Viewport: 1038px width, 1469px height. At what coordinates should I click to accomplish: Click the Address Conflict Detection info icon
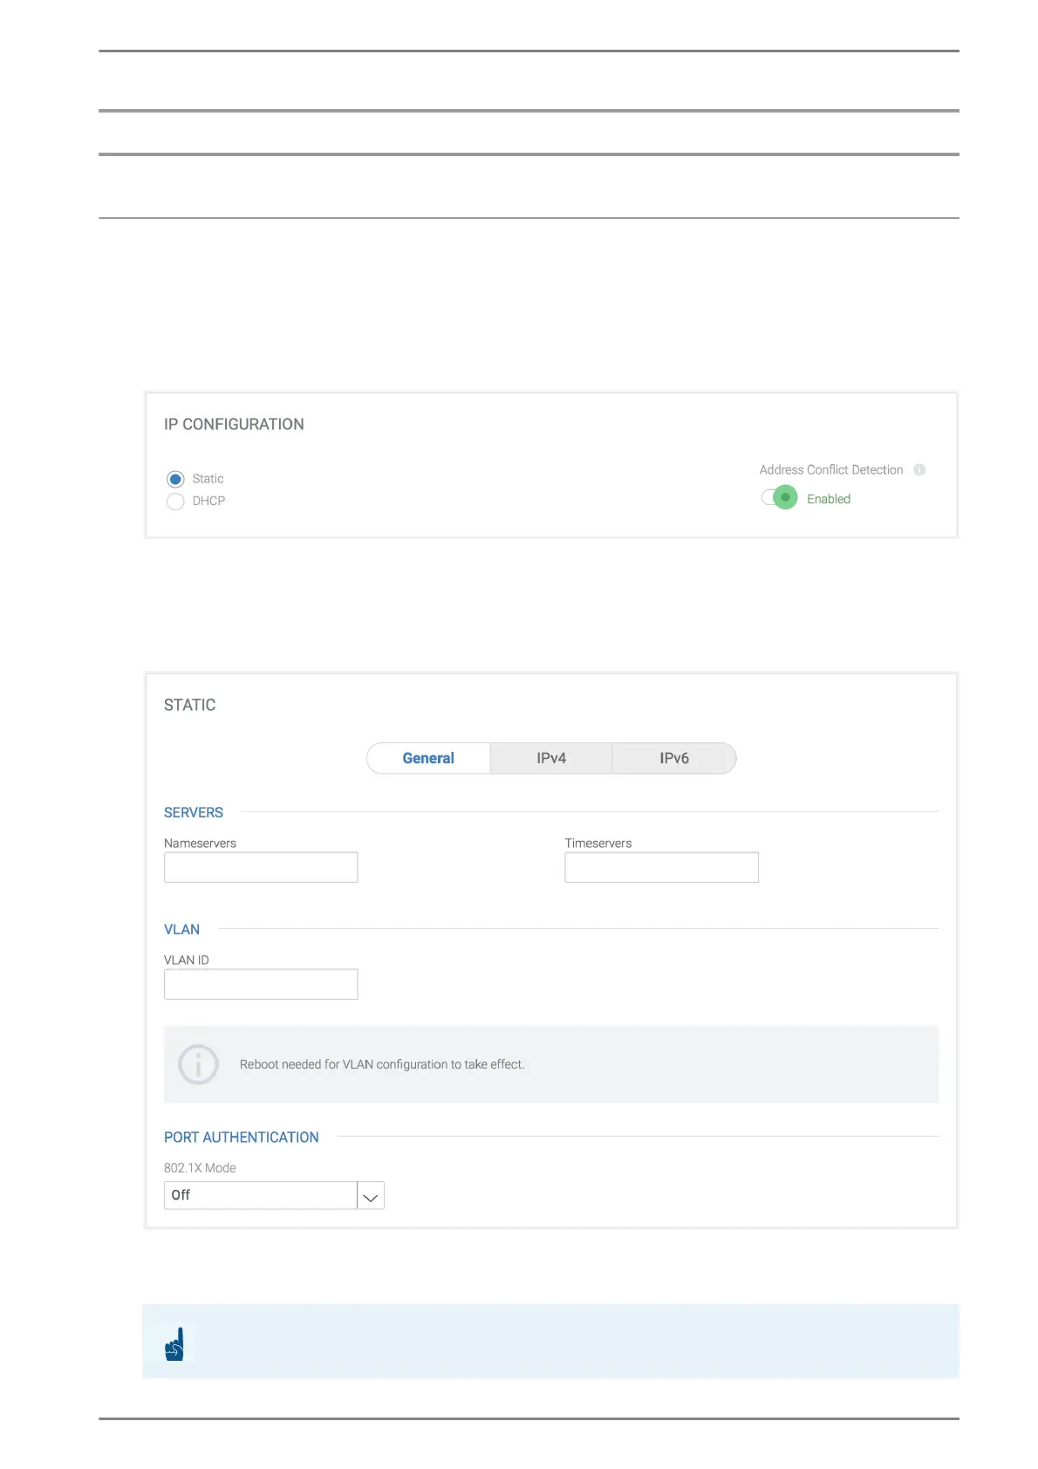(919, 470)
